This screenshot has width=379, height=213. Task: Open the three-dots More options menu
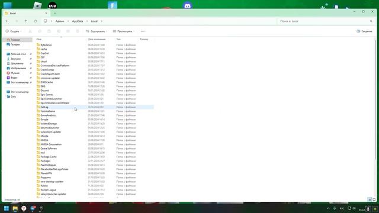(x=143, y=31)
